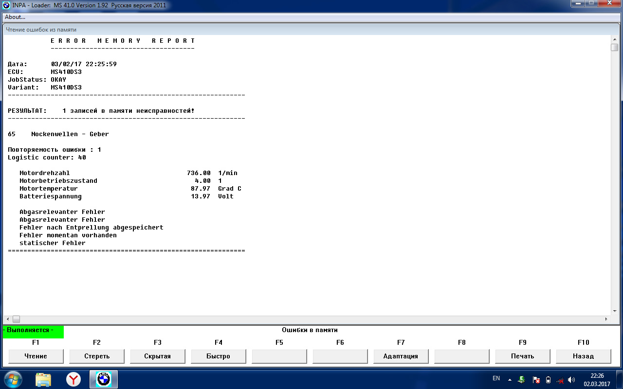
Task: Click the Variant MS410DS3 line
Action: click(x=45, y=88)
